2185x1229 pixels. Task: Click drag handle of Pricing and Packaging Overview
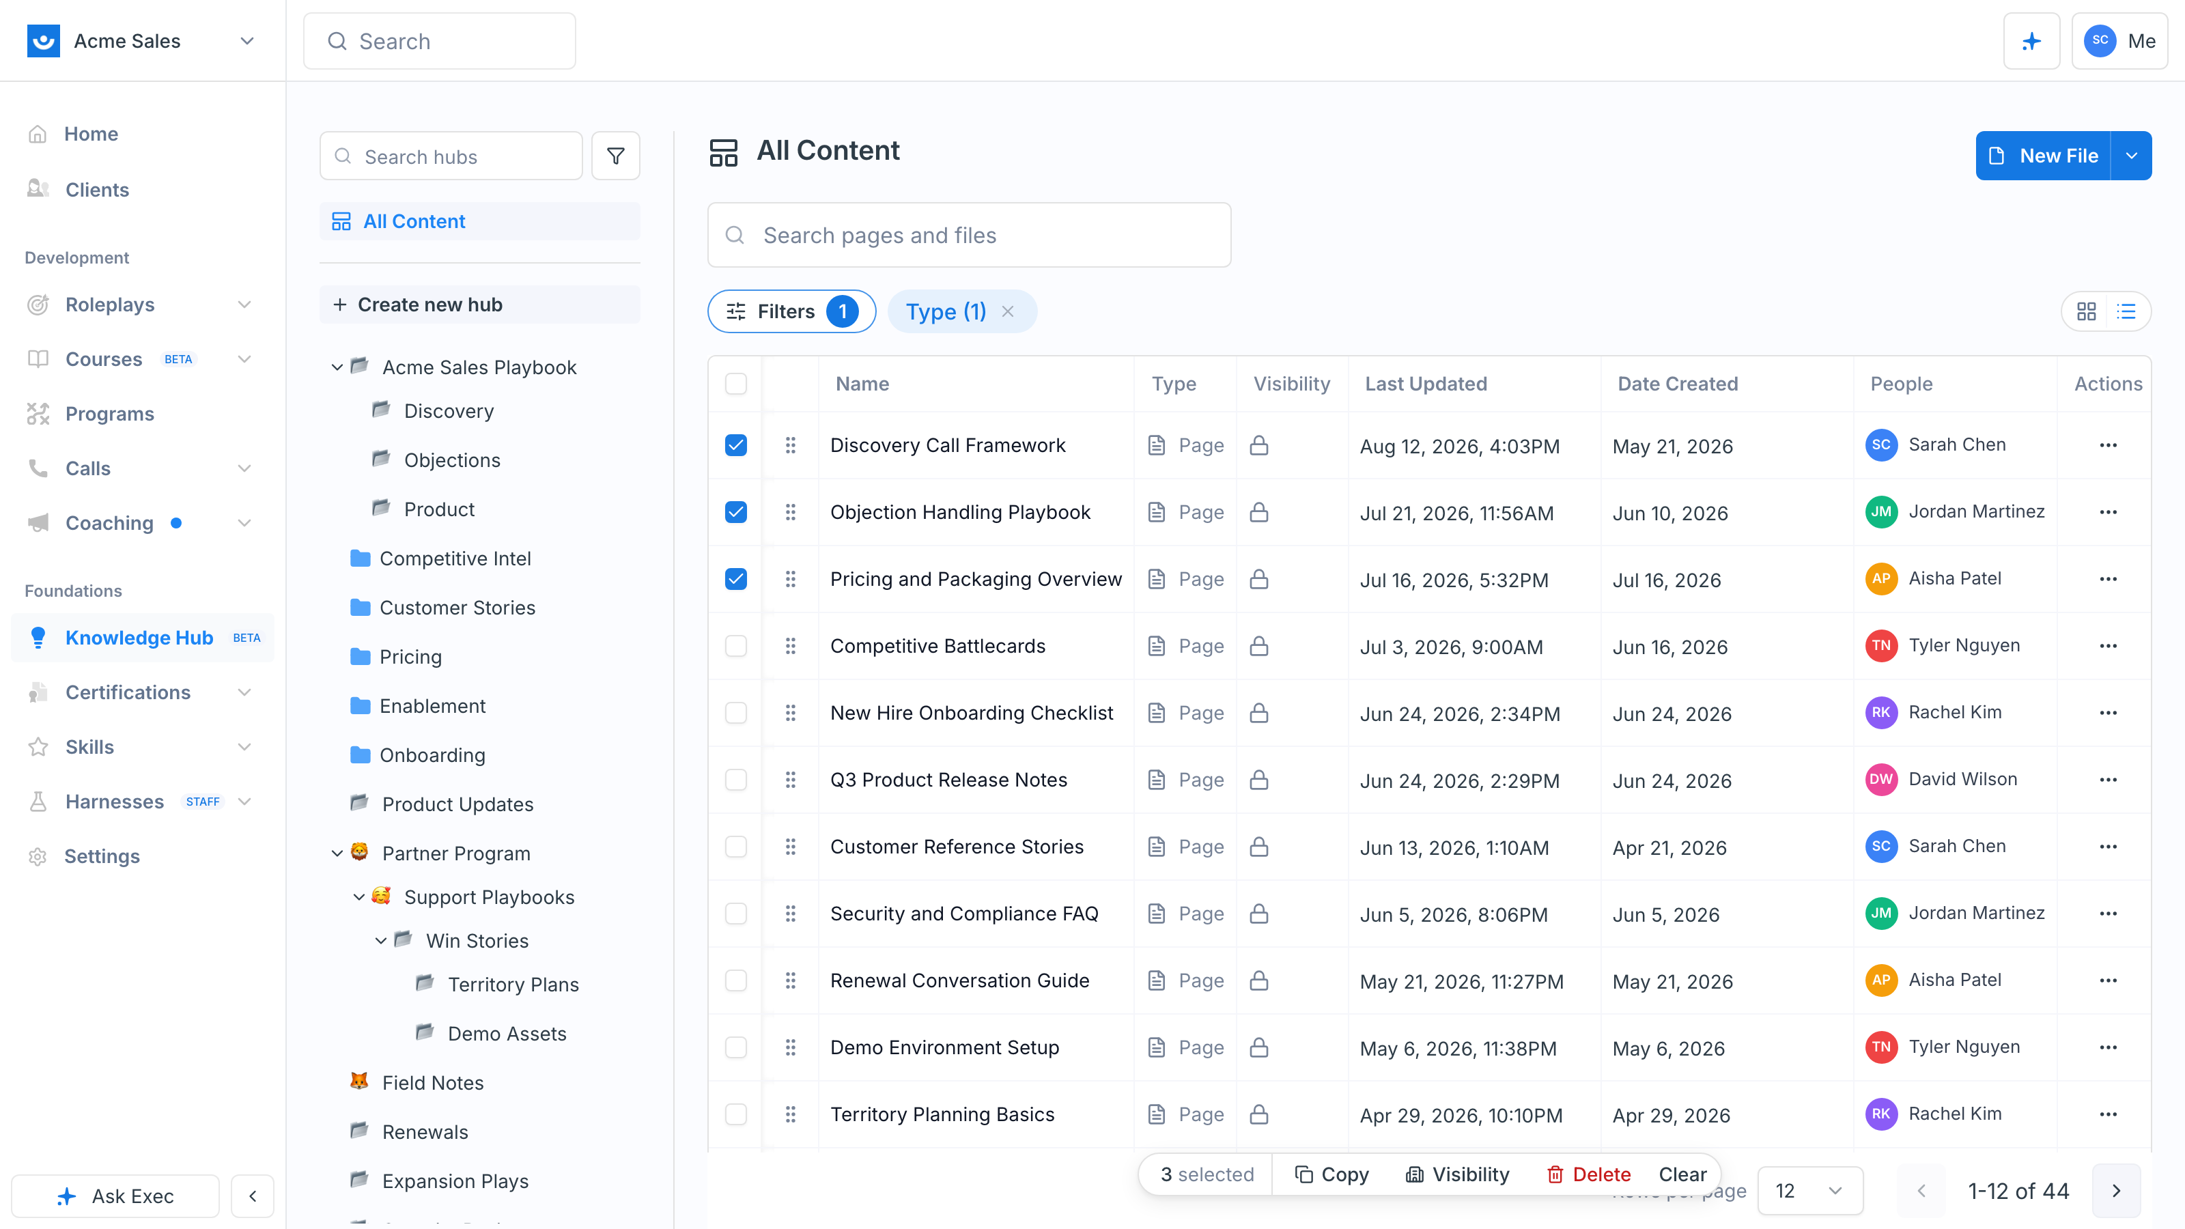click(791, 579)
